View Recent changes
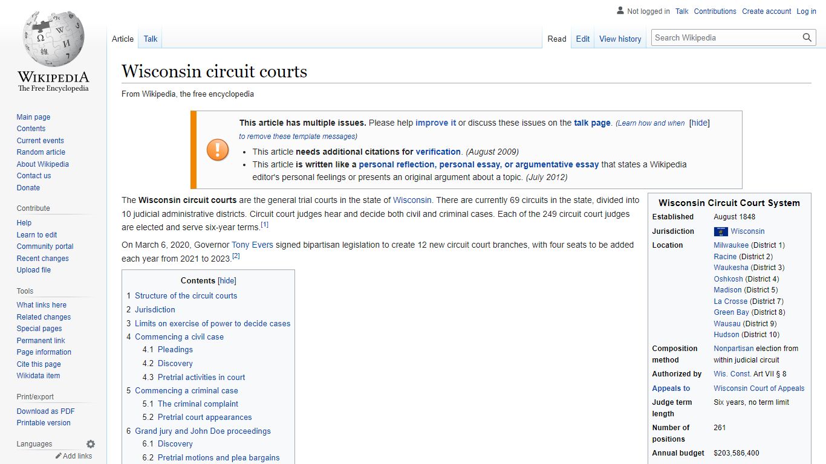The image size is (826, 464). pos(42,259)
